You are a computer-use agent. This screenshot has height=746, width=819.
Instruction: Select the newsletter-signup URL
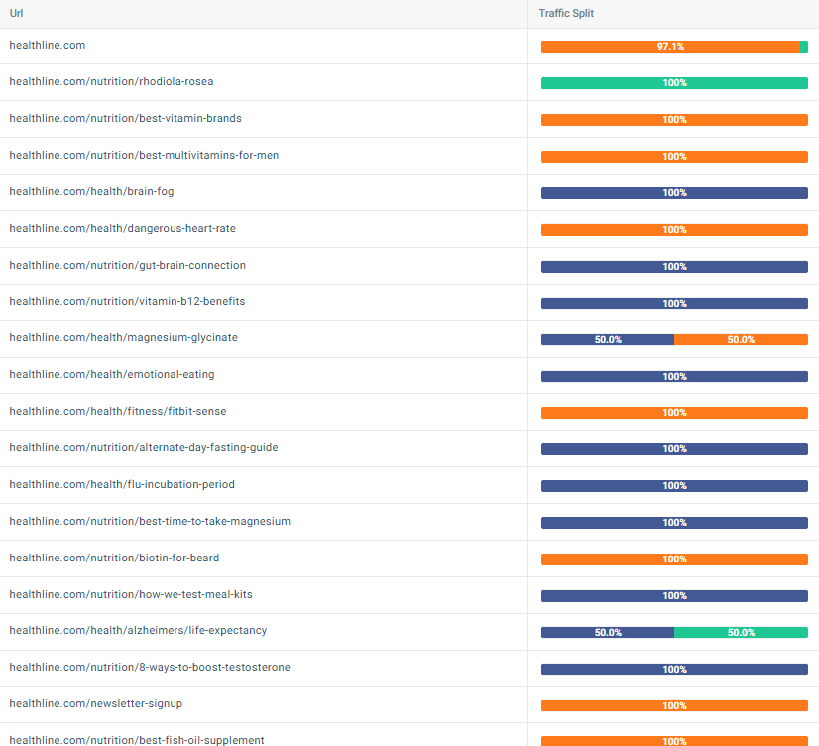pos(96,703)
